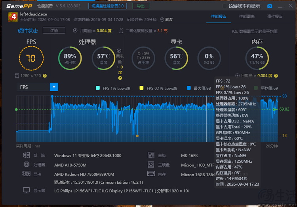Click the 采样周期 : ms label
The height and width of the screenshot is (207, 297).
(28, 146)
